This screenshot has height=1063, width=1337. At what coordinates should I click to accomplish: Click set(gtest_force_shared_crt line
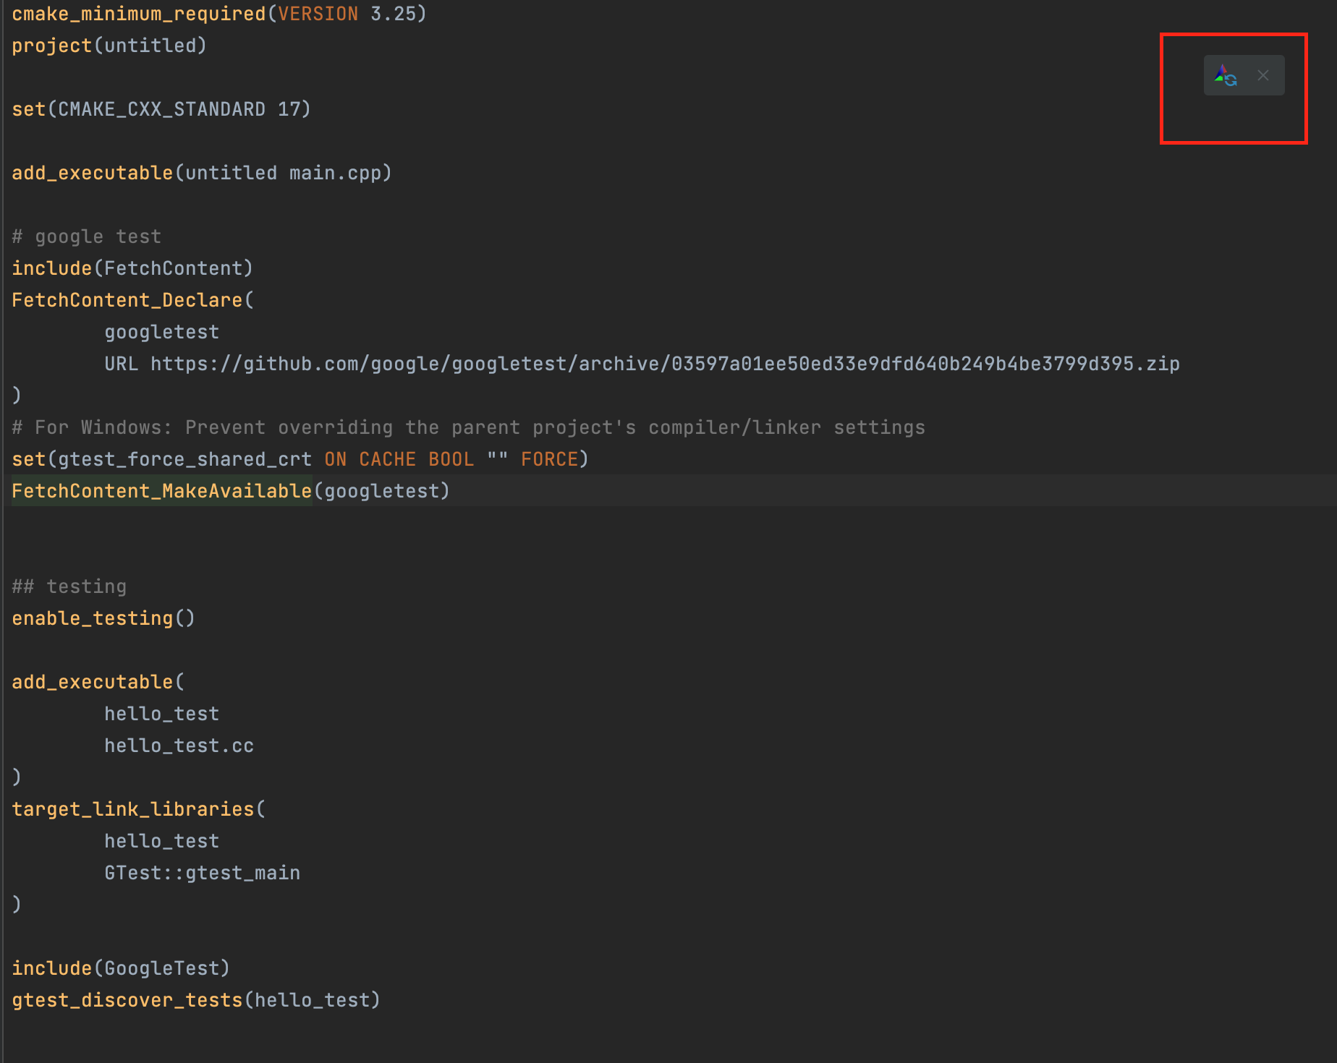300,459
